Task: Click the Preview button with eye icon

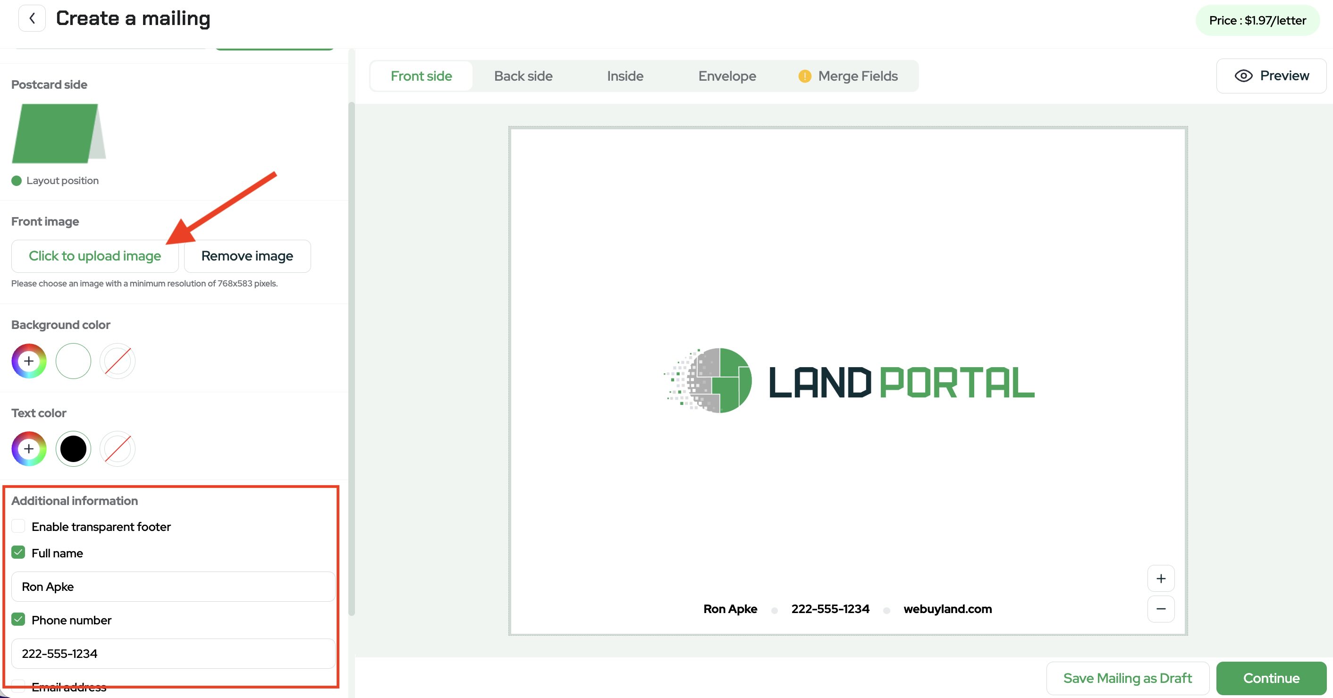Action: click(1272, 76)
